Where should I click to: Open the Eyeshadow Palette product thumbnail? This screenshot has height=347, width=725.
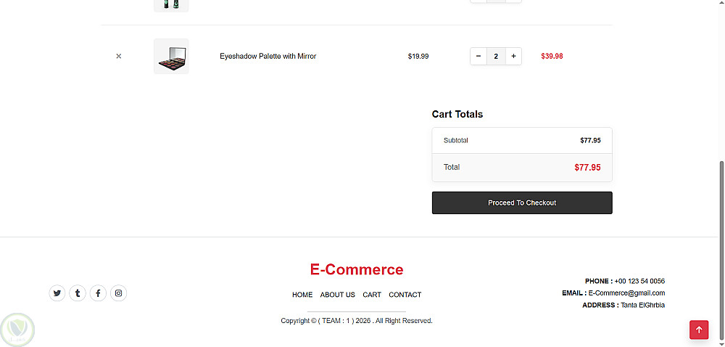(x=171, y=56)
